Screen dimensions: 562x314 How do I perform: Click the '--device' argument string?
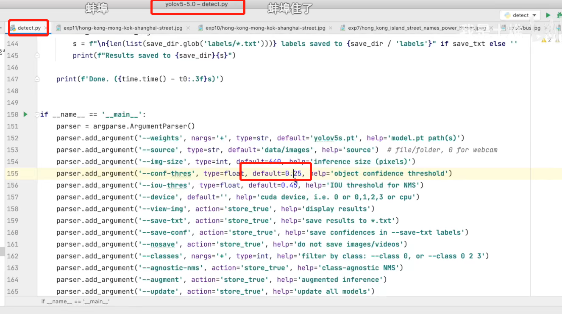161,197
